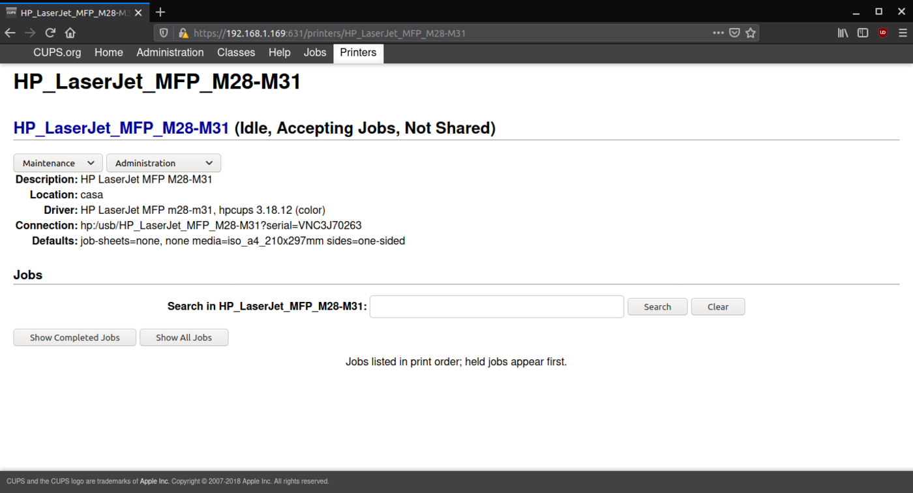Click the status '(Idle, Accepting Jobs, Not Shared)'
This screenshot has width=913, height=493.
point(365,128)
